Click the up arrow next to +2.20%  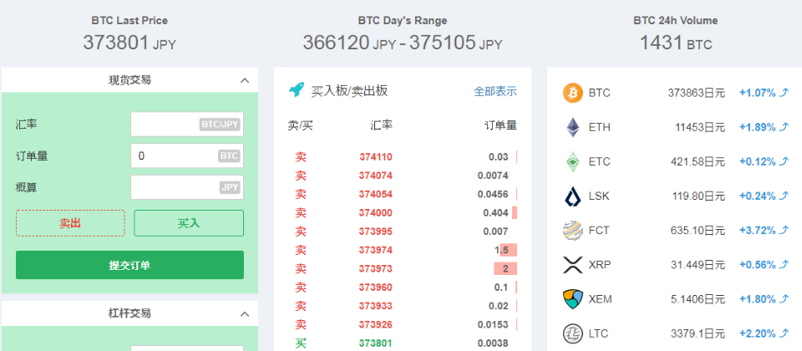coord(784,333)
